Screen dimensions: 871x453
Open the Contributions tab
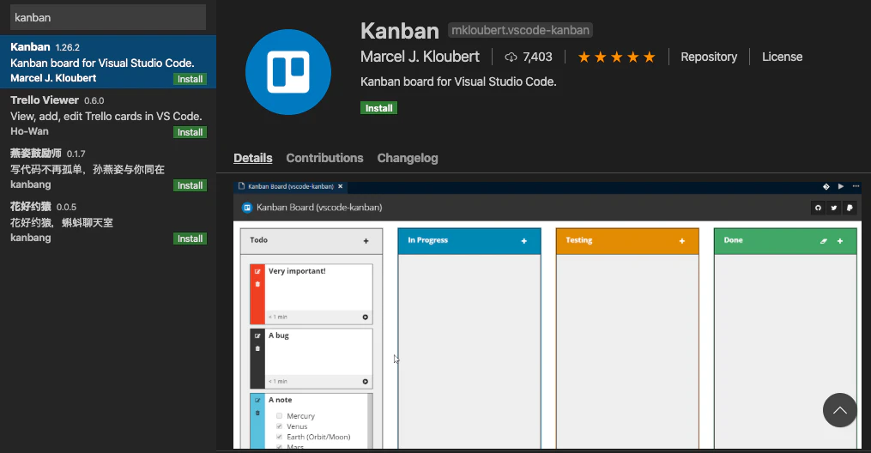pyautogui.click(x=324, y=158)
